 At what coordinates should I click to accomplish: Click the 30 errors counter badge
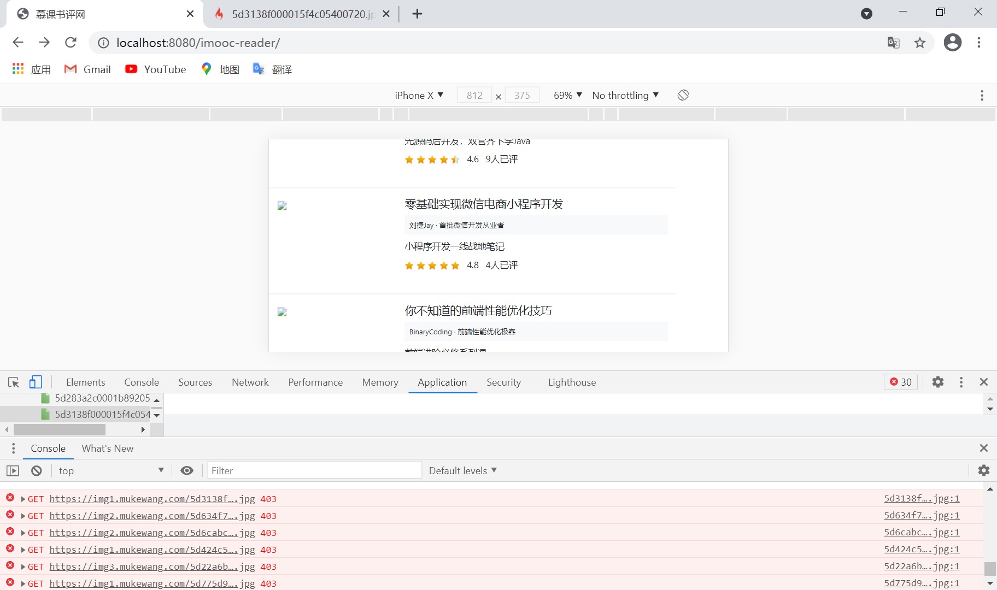point(900,382)
